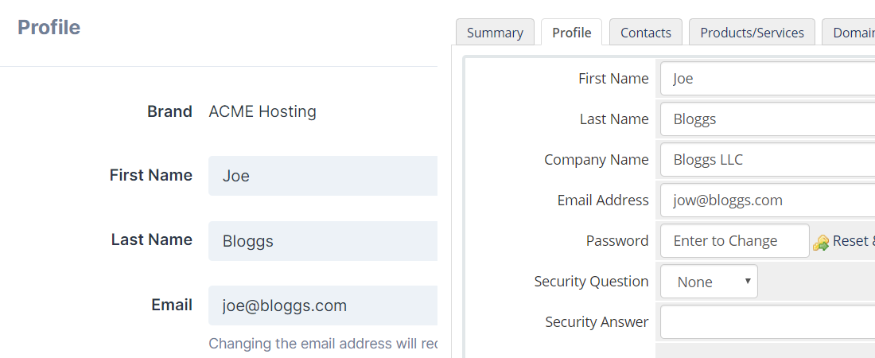Open the Contacts tab
The image size is (875, 358).
point(645,33)
